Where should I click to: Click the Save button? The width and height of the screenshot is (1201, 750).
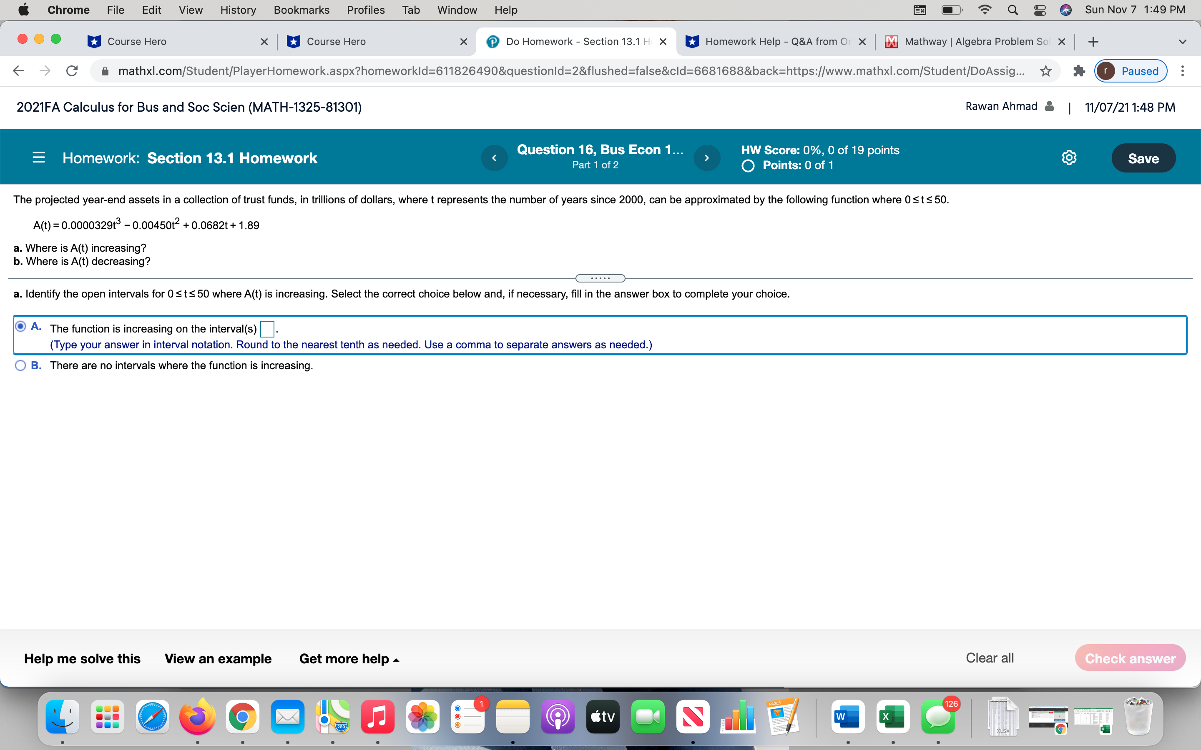pyautogui.click(x=1143, y=158)
